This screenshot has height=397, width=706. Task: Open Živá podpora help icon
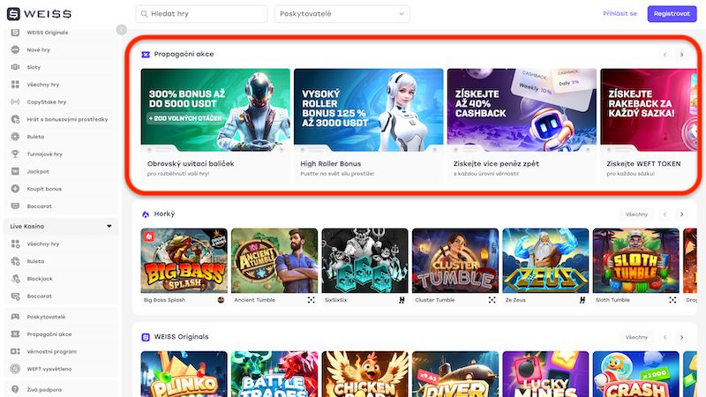(x=15, y=389)
